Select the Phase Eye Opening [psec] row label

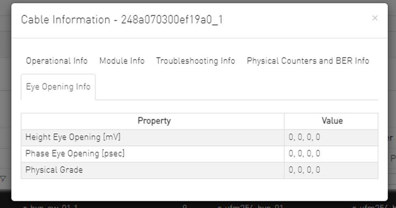pyautogui.click(x=75, y=154)
